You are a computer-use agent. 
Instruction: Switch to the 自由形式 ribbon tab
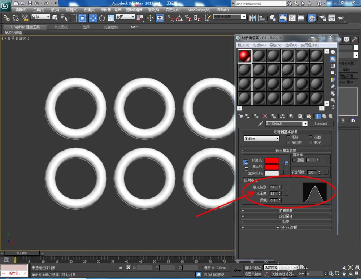(x=61, y=27)
